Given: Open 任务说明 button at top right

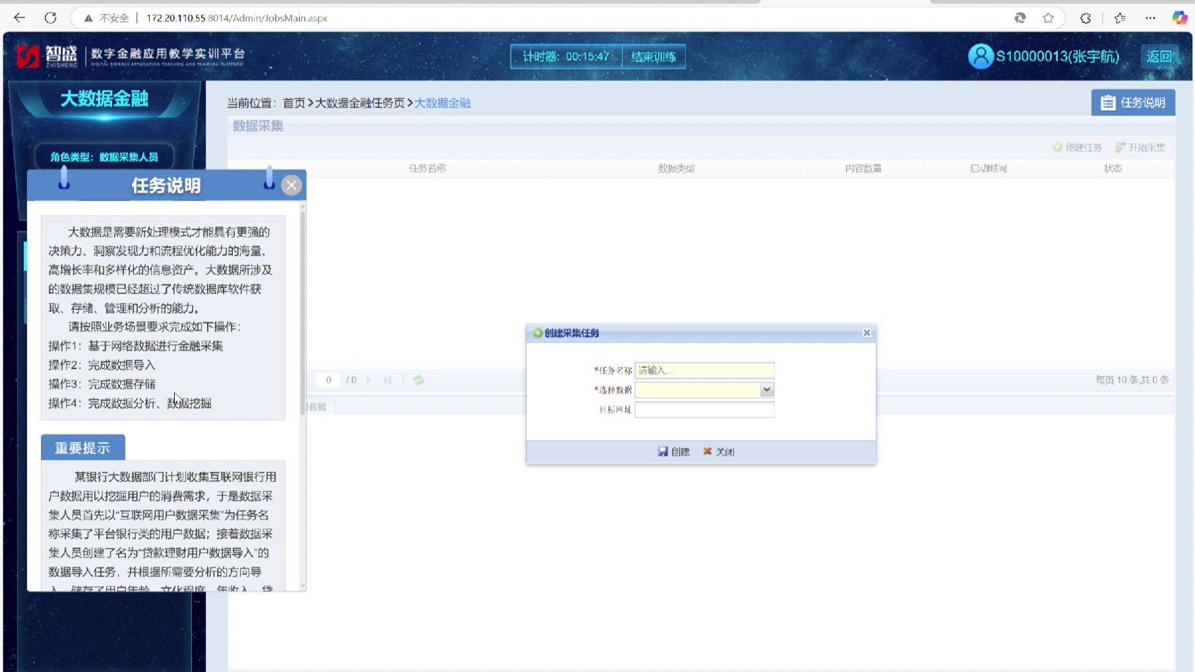Looking at the screenshot, I should (1133, 102).
